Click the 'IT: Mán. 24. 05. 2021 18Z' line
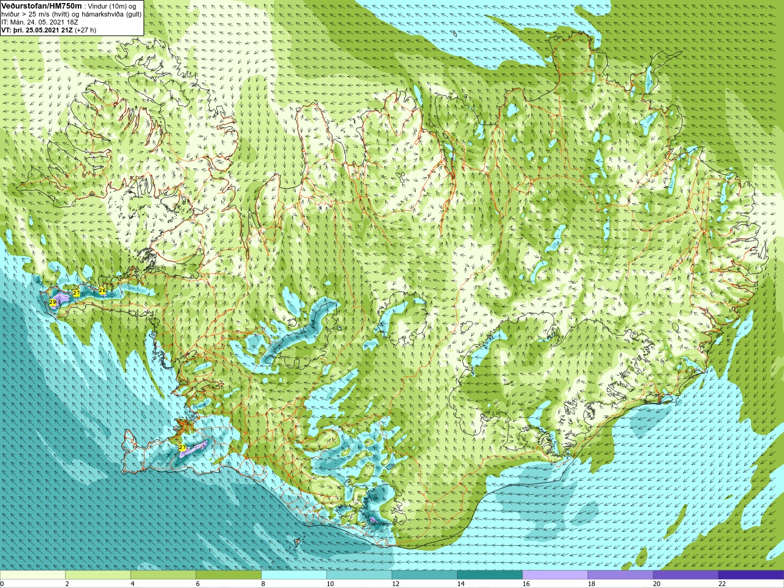The width and height of the screenshot is (784, 588). [x=39, y=21]
